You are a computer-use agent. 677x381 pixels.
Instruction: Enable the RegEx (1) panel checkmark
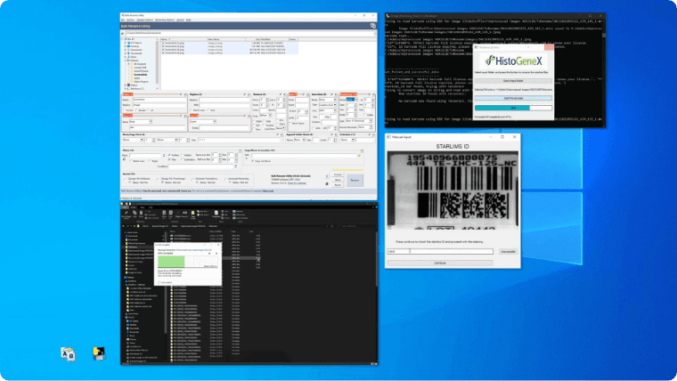coord(181,94)
